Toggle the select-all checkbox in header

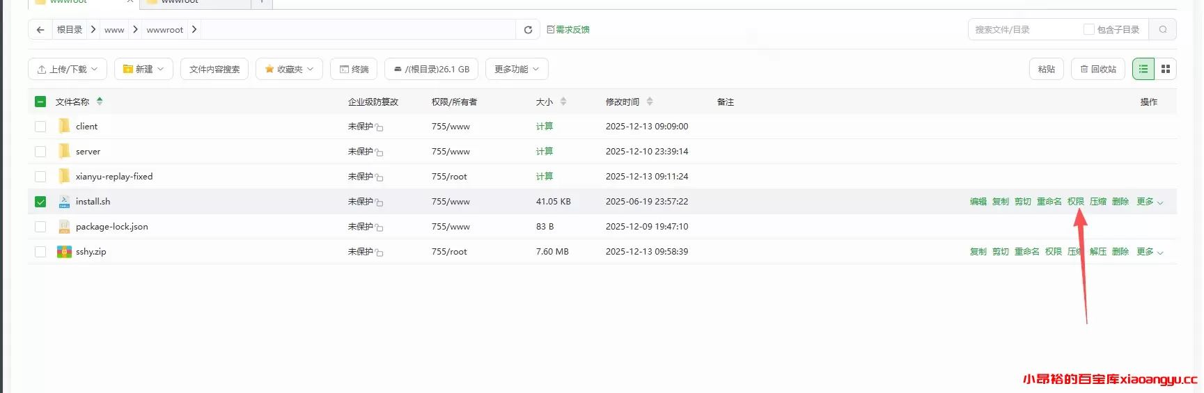(x=40, y=102)
